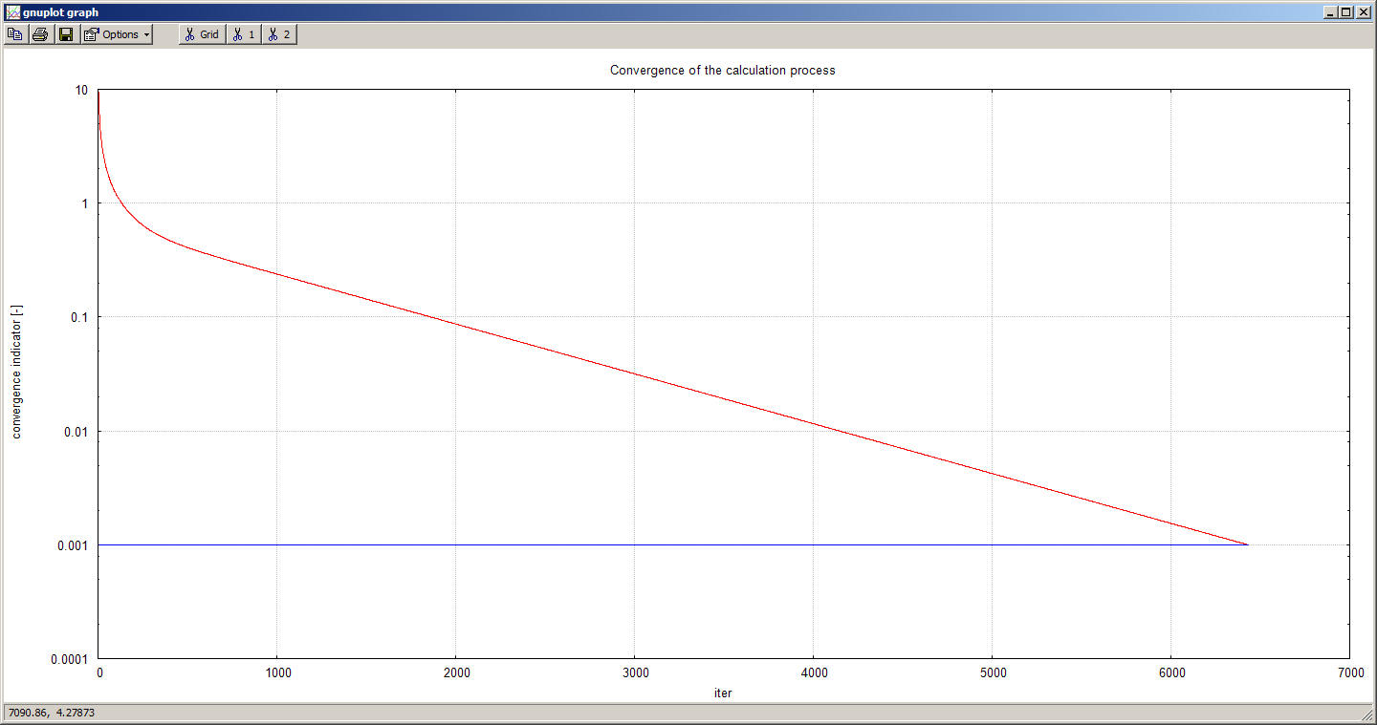This screenshot has height=725, width=1377.
Task: Click the 'iter' x-axis label
Action: 723,693
